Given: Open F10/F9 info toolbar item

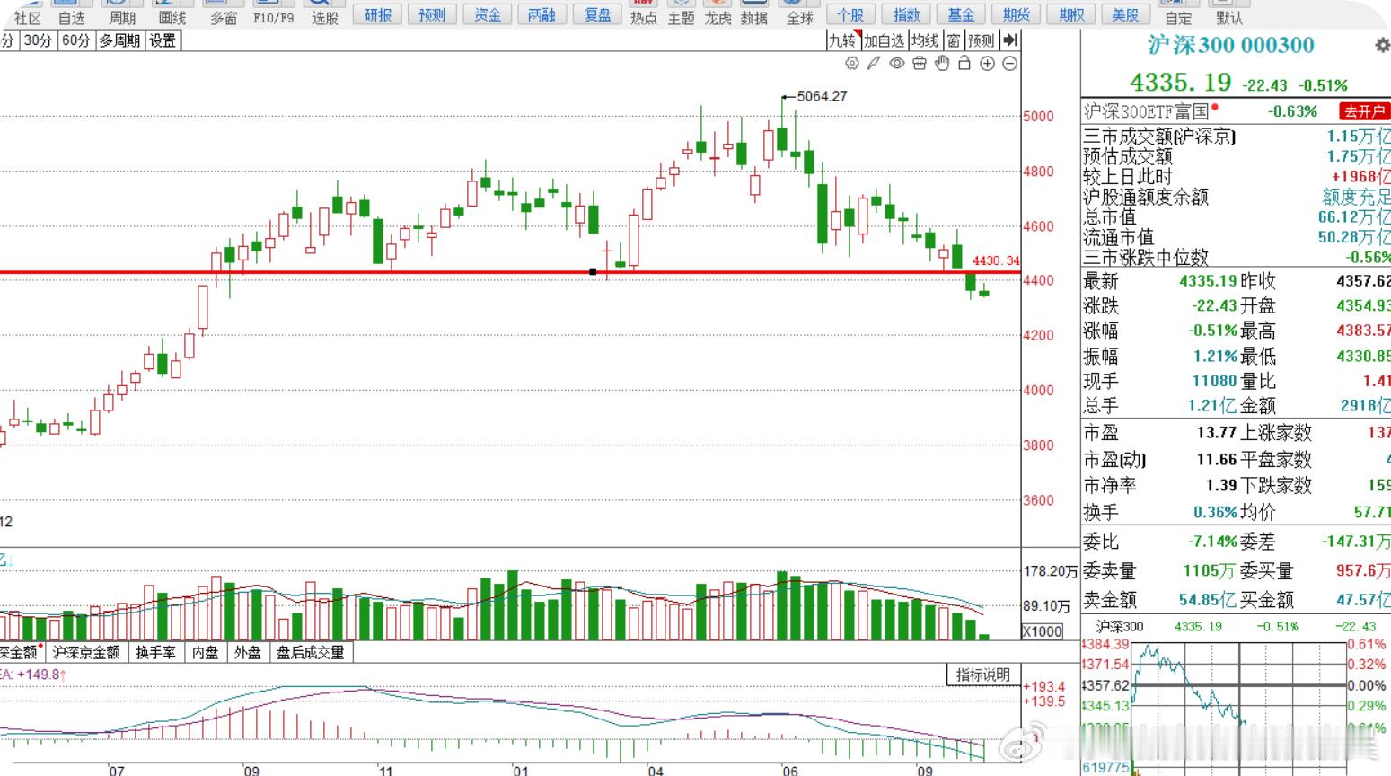Looking at the screenshot, I should coord(273,12).
